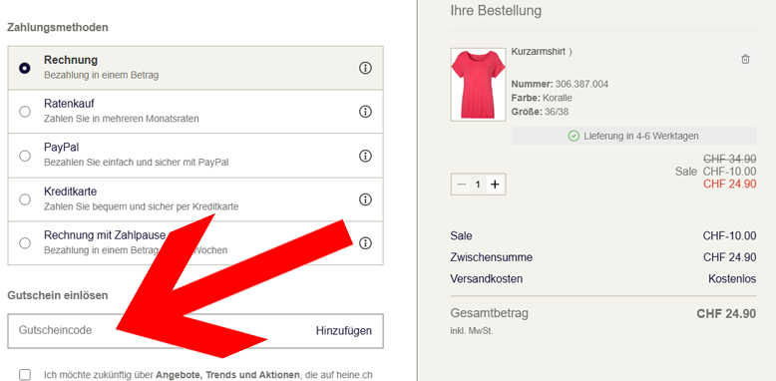
Task: Delete Kurzarmshirt using trash icon
Action: click(745, 60)
